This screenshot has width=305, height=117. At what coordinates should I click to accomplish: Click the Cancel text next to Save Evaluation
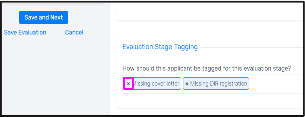pyautogui.click(x=74, y=32)
